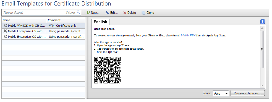
Task: Click Preview in browser... button
Action: click(248, 93)
